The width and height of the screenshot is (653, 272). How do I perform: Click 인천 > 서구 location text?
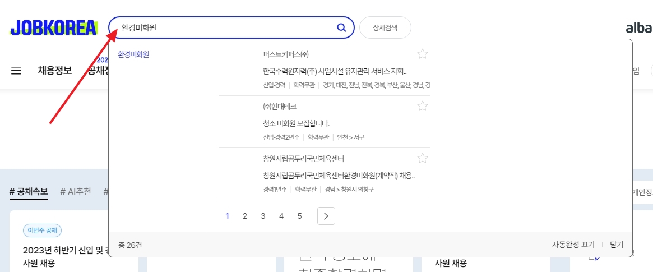(351, 137)
